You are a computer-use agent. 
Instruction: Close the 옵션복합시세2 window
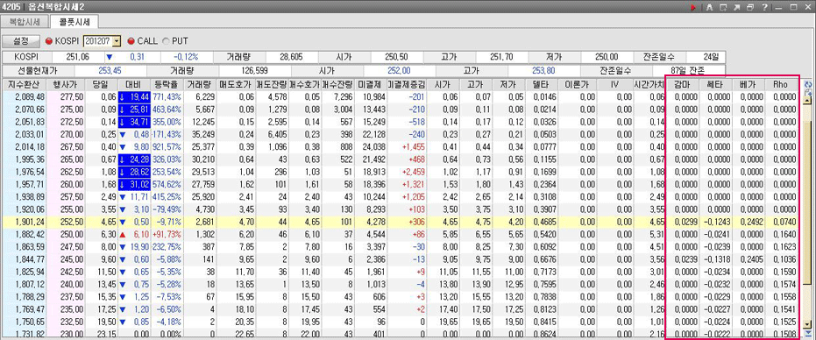coord(808,7)
